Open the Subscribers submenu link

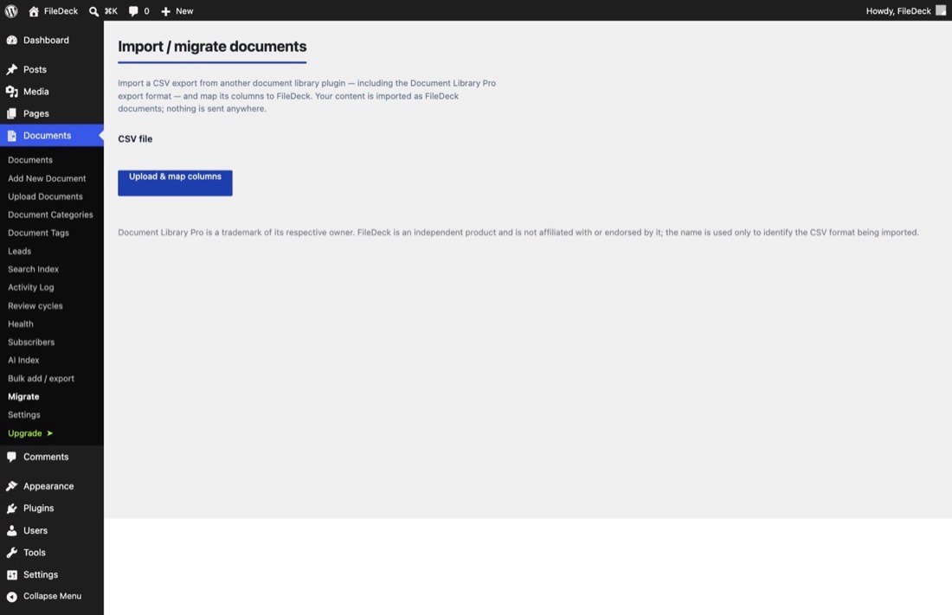coord(31,342)
